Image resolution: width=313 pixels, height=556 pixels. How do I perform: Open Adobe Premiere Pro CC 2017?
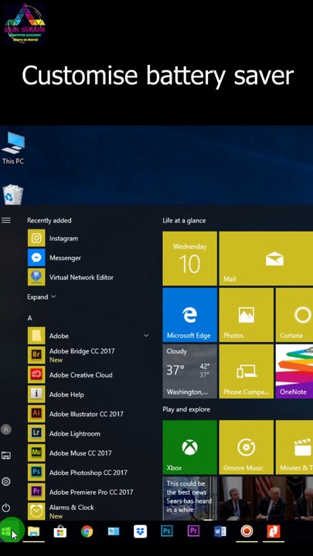coord(89,492)
